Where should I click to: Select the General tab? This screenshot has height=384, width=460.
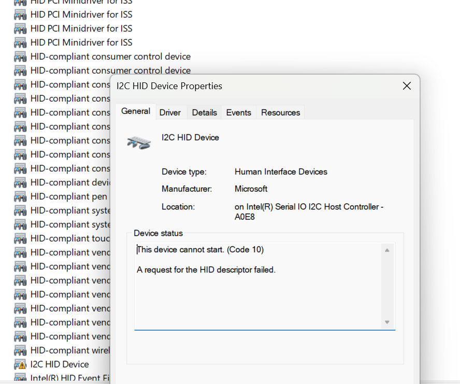(x=136, y=111)
